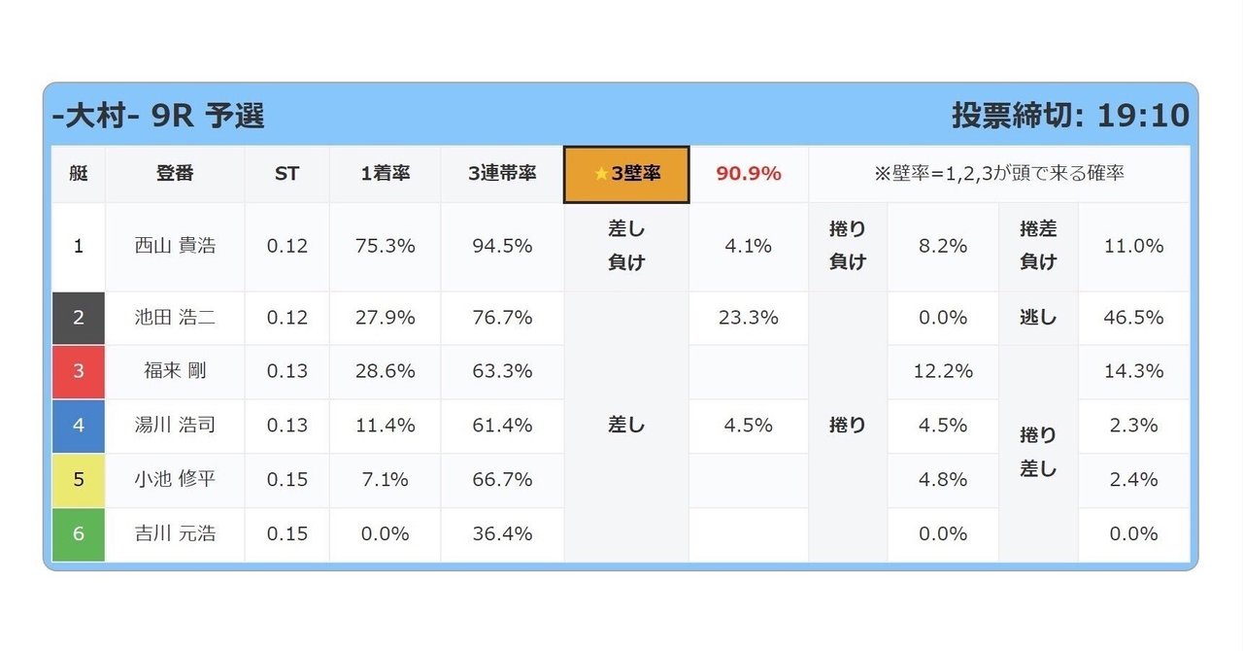Click boat 3 red color cell
Image resolution: width=1243 pixels, height=651 pixels.
coord(79,371)
